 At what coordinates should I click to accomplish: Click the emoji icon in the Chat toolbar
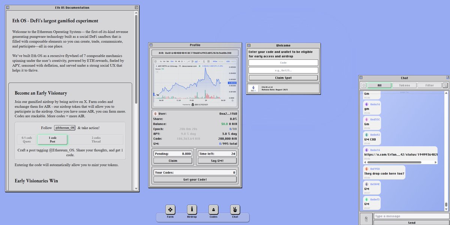pyautogui.click(x=364, y=85)
